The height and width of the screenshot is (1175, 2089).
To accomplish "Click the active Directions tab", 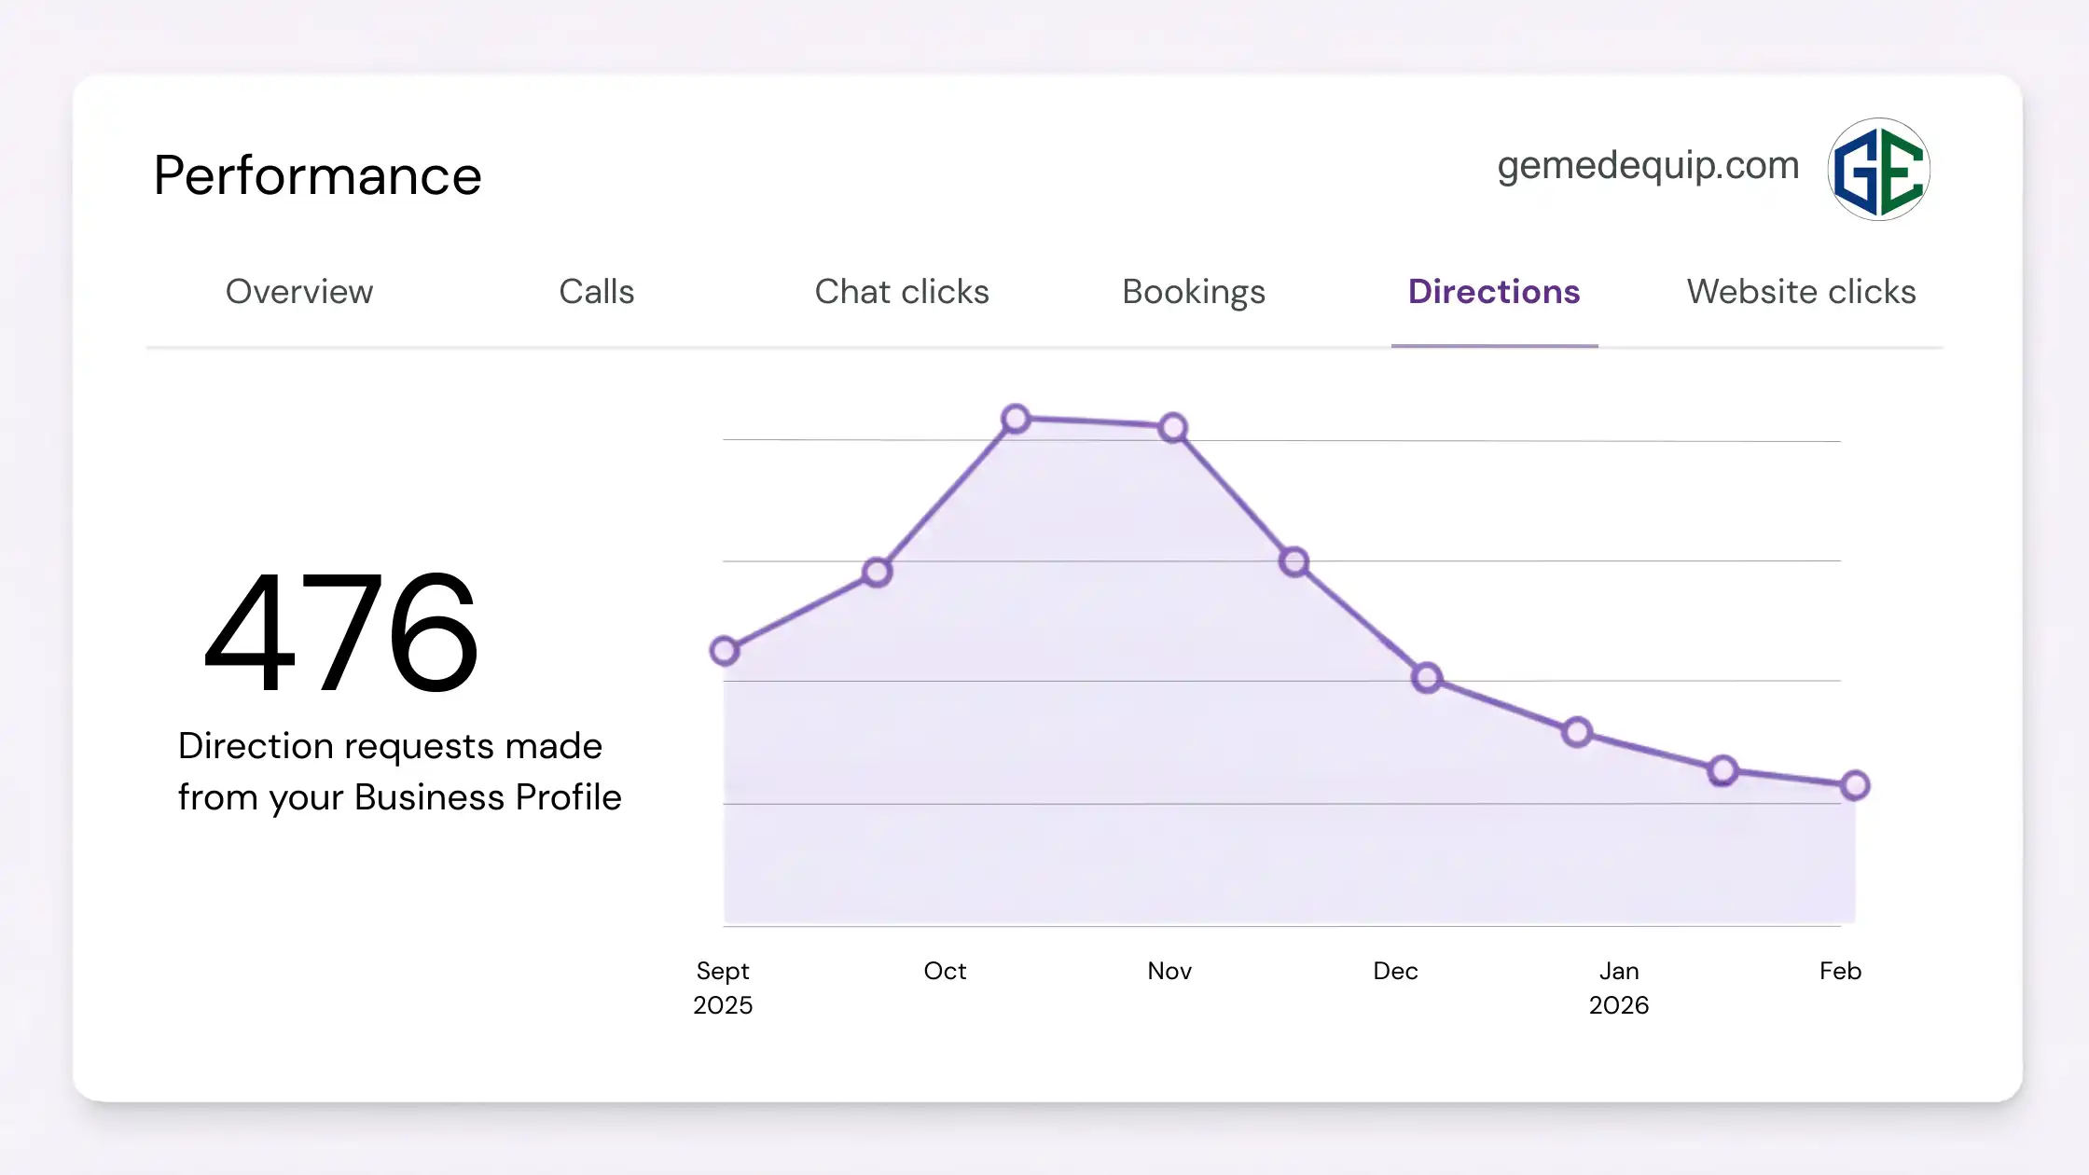I will tap(1493, 292).
